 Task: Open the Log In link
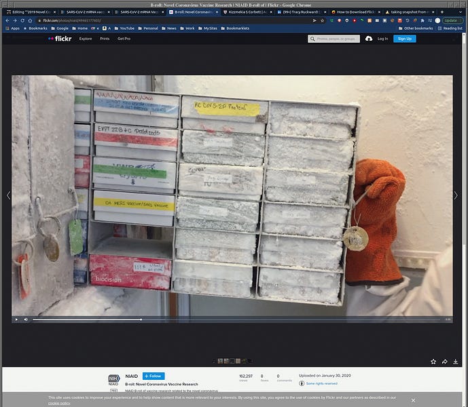click(x=382, y=39)
